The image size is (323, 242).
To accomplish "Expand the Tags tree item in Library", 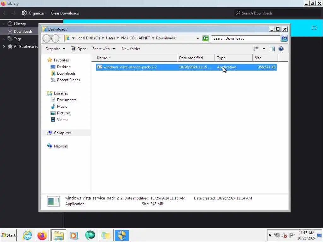I will point(4,39).
